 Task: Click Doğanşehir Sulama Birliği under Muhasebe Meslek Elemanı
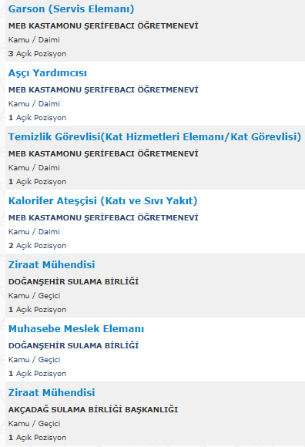pos(73,345)
